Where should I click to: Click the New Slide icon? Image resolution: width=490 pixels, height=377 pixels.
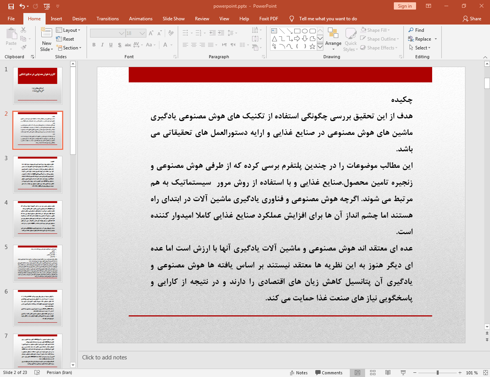point(47,33)
